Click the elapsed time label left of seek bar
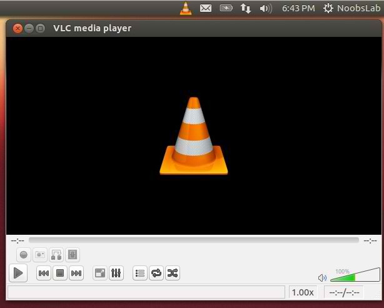The width and height of the screenshot is (384, 308). click(x=18, y=241)
